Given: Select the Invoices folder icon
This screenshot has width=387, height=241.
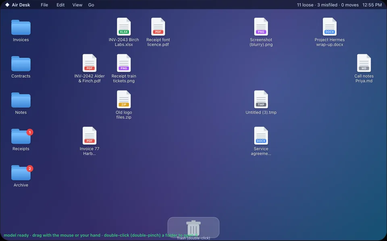Looking at the screenshot, I should (x=21, y=27).
